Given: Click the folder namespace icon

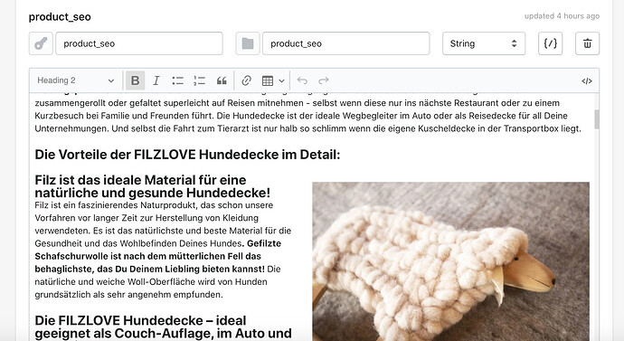Looking at the screenshot, I should 248,43.
